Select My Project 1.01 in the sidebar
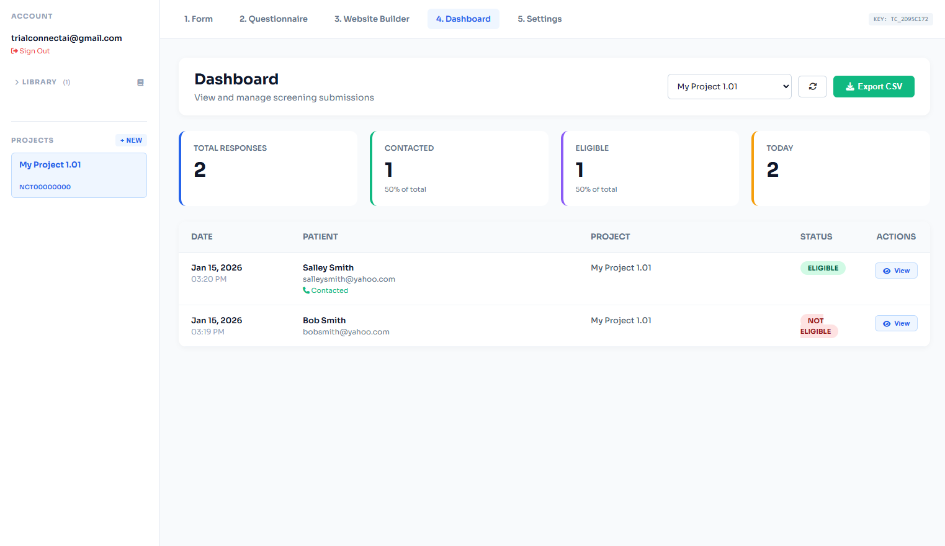The height and width of the screenshot is (546, 945). [x=79, y=175]
